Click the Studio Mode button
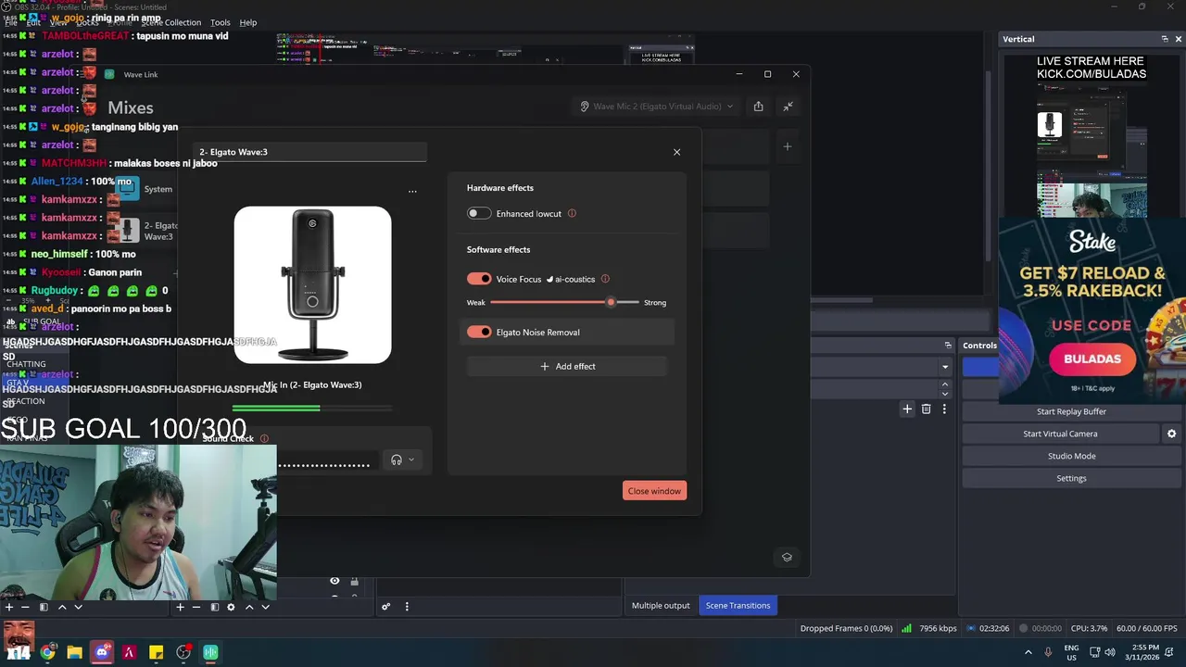The height and width of the screenshot is (667, 1186). click(1071, 456)
